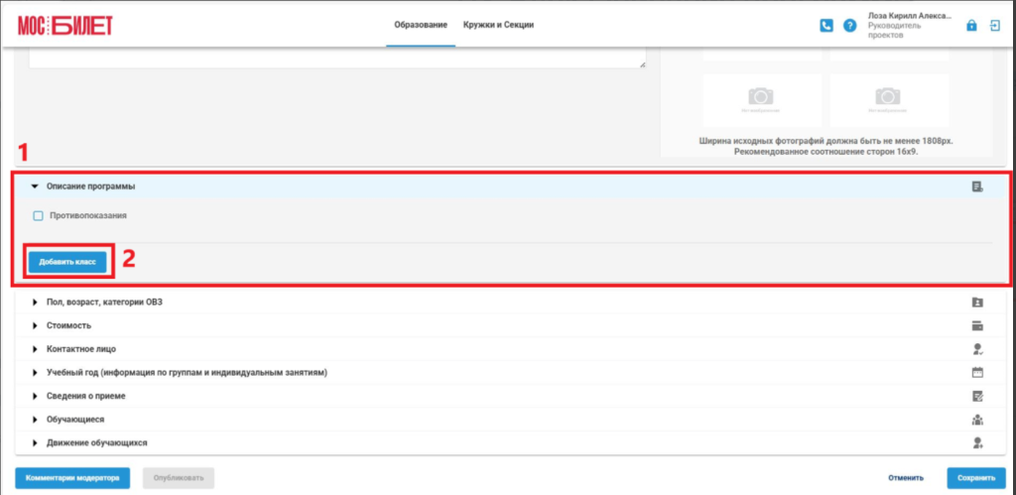Click the logout exit icon

994,25
